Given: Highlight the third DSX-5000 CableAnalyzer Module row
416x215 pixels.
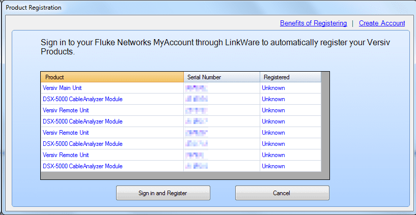Looking at the screenshot, I should tap(82, 144).
